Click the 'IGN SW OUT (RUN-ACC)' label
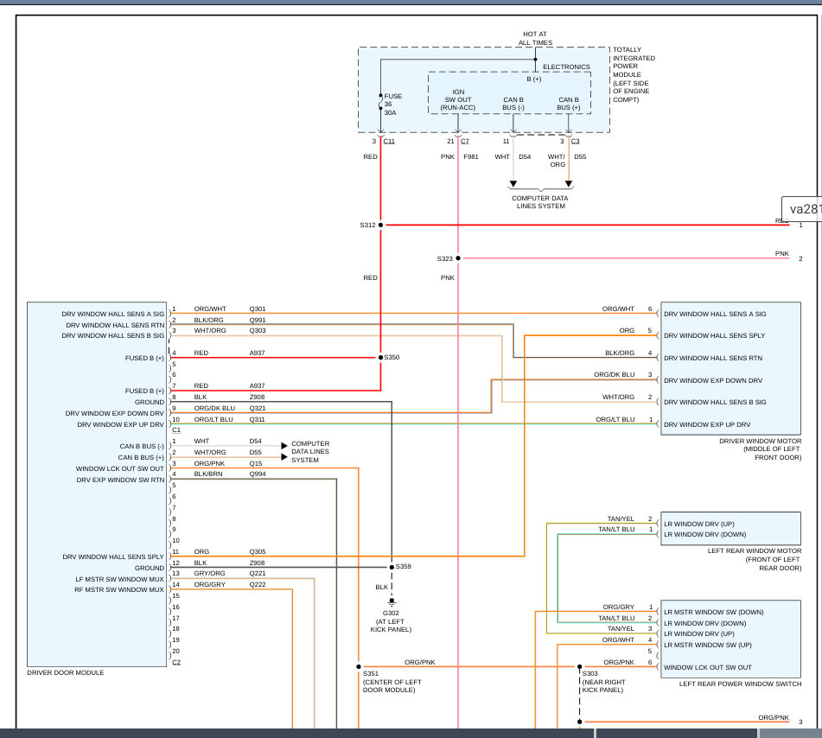822x738 pixels. tap(457, 99)
